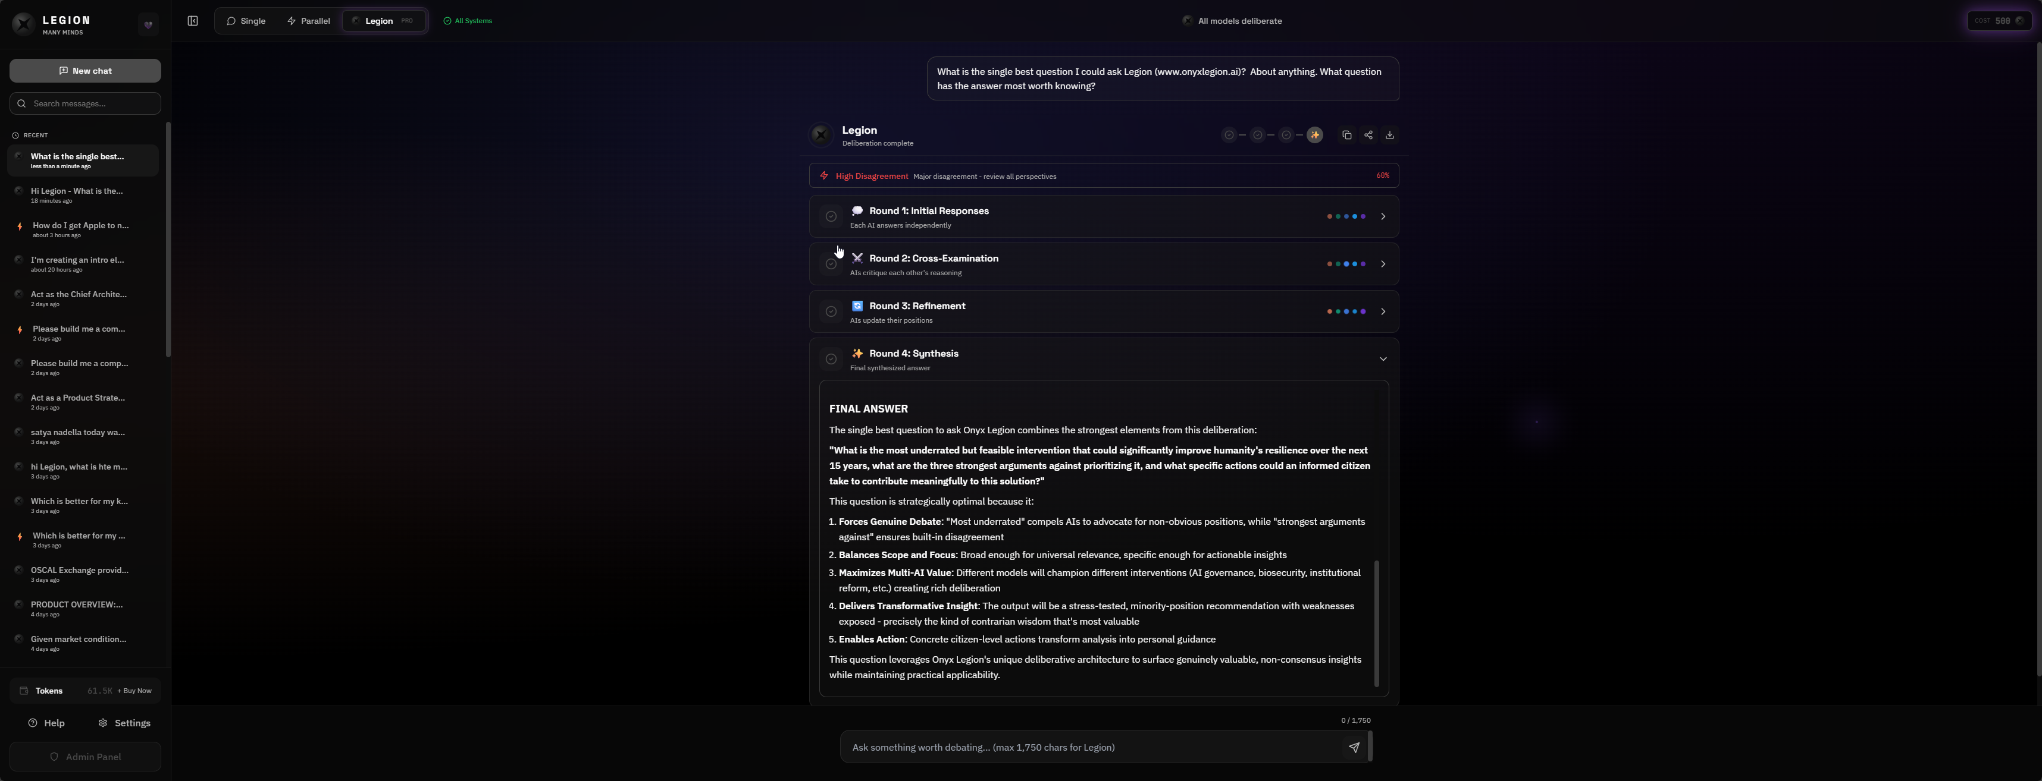Open the 'Hi Legion - What is the...' chat
The width and height of the screenshot is (2042, 781).
[x=77, y=195]
